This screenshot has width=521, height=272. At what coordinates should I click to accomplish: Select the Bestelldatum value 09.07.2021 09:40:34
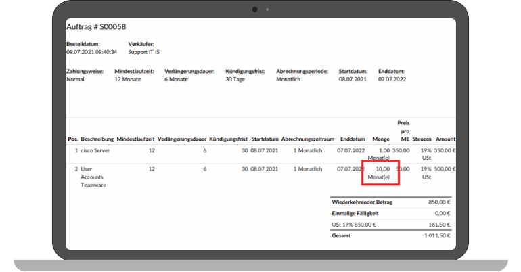(x=91, y=51)
